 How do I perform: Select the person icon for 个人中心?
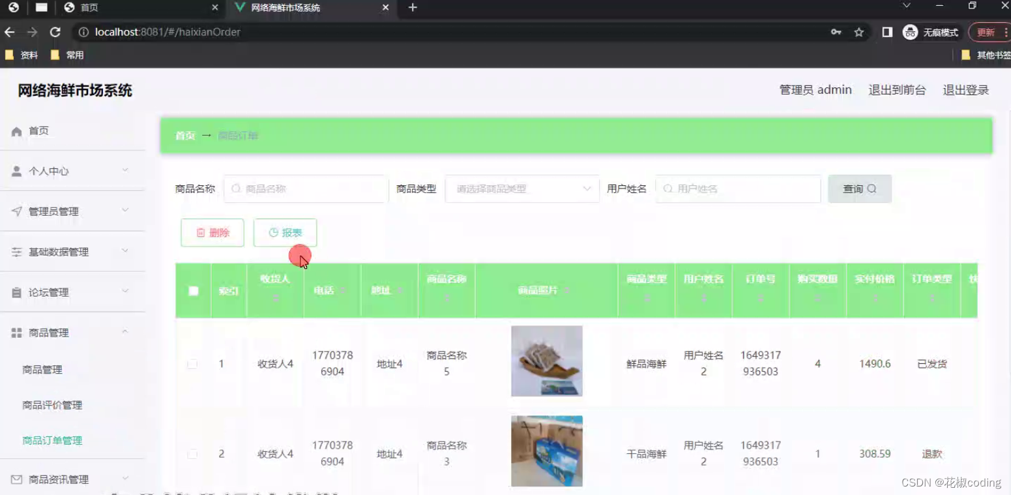[x=16, y=171]
